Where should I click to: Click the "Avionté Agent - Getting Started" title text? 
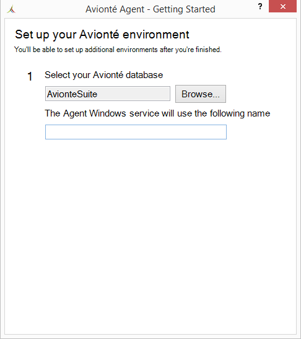tap(150, 9)
